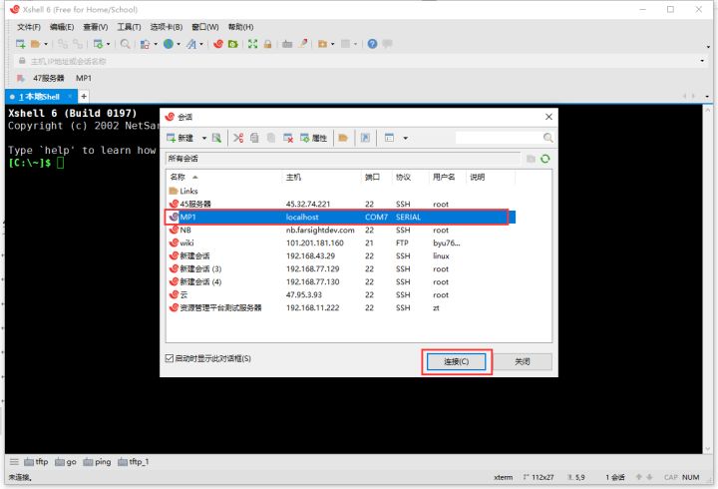The image size is (718, 489).
Task: Click the padlock lock-screen icon in toolbar
Action: [x=268, y=44]
